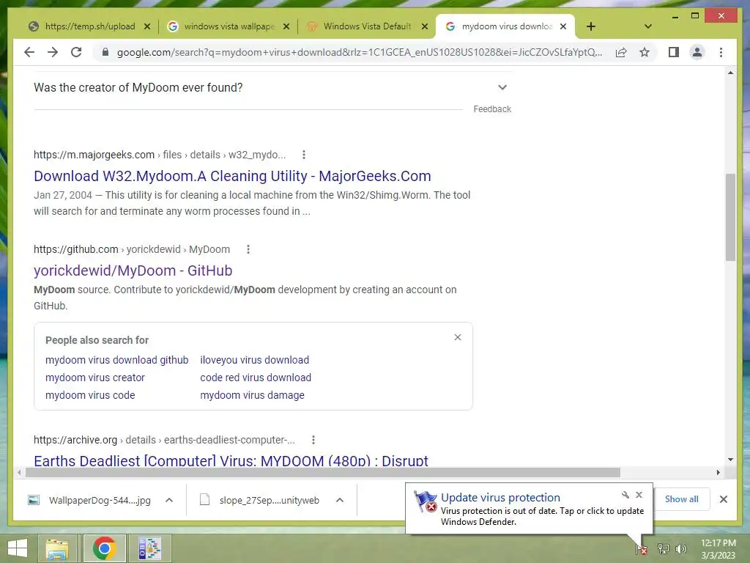
Task: Search mydoom virus damage
Action: point(252,395)
